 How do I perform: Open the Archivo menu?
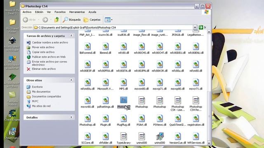click(x=27, y=12)
